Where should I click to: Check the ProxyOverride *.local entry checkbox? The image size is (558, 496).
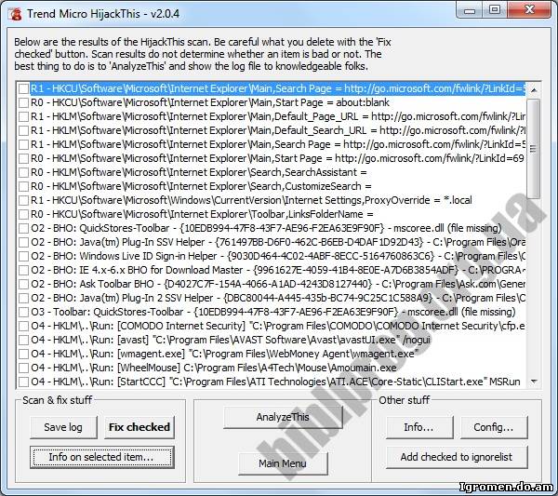(x=23, y=200)
